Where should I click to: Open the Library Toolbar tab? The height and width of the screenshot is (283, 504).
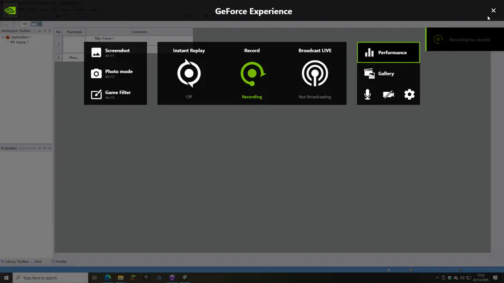15,262
